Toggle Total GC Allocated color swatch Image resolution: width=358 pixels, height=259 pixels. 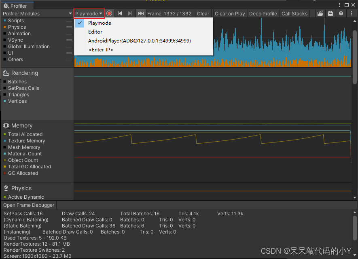pyautogui.click(x=4, y=166)
